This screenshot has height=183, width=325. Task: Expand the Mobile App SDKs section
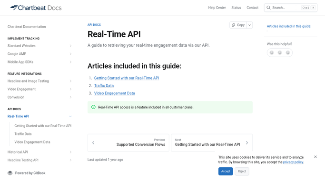[x=70, y=62]
